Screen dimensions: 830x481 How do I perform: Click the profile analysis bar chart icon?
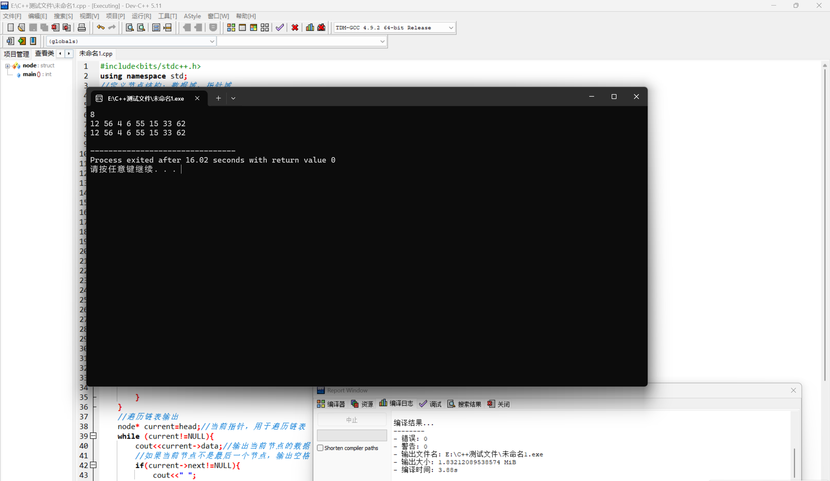tap(310, 28)
